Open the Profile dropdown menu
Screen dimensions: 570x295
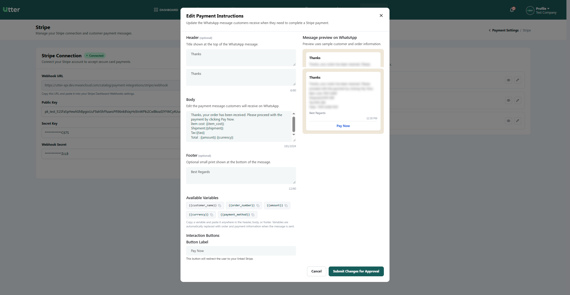point(543,9)
